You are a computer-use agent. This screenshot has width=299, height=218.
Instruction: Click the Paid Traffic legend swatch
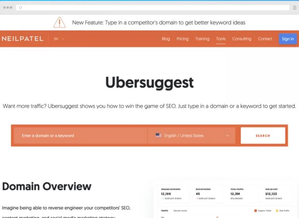tap(277, 210)
